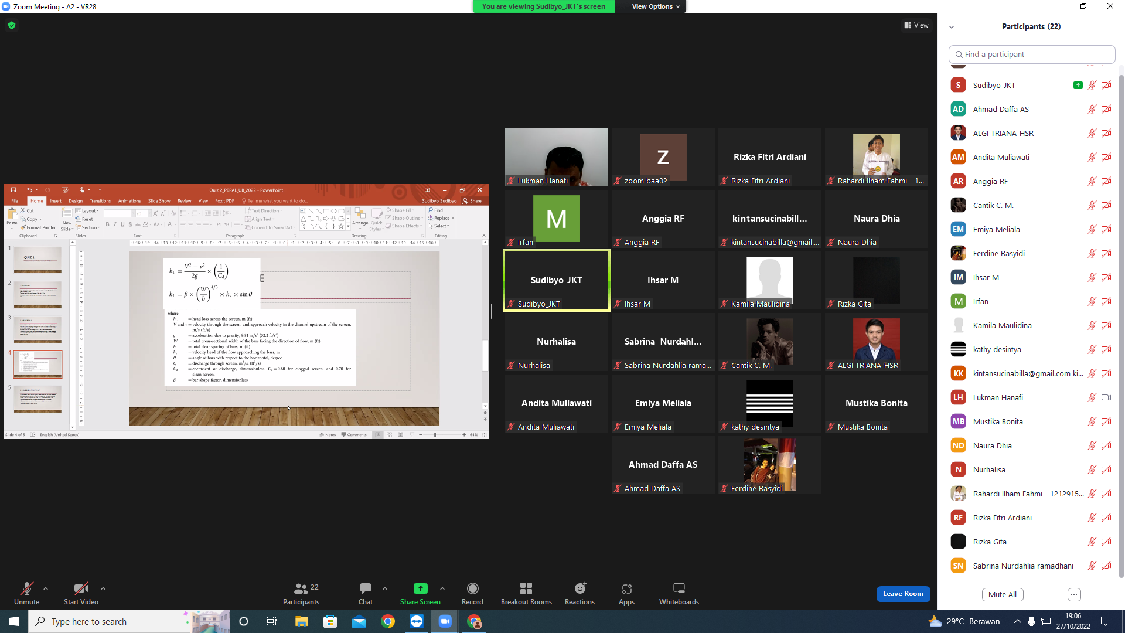Toggle Rizka Gita's microphone icon in participant list
Image resolution: width=1125 pixels, height=633 pixels.
click(1092, 542)
